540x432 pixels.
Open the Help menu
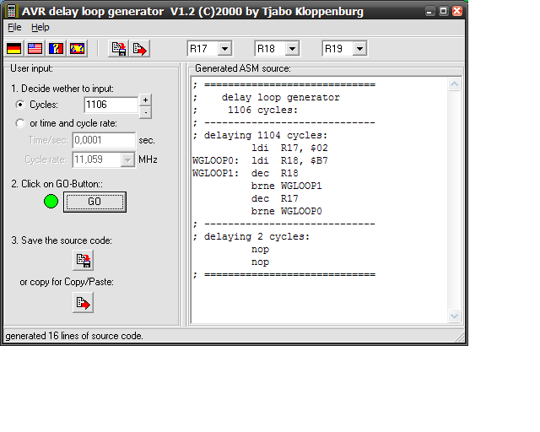pos(40,27)
